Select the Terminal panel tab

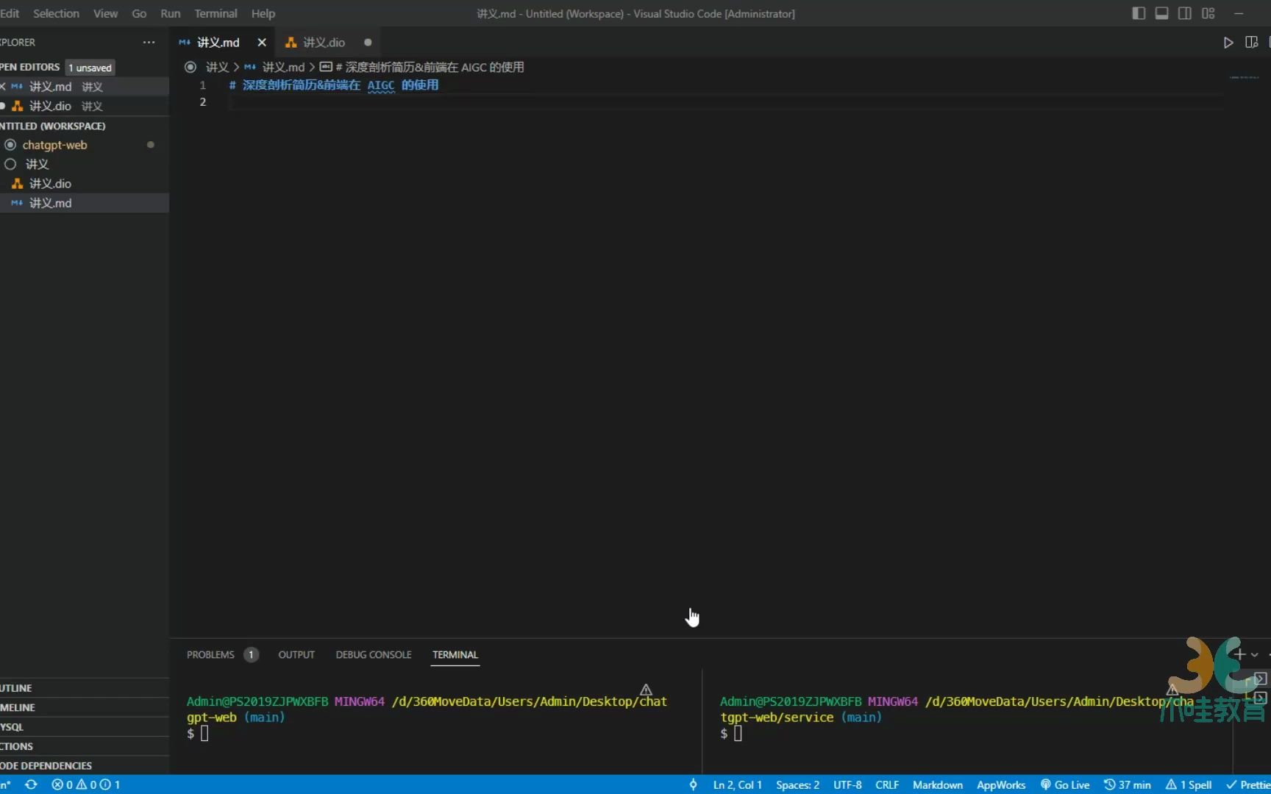click(455, 654)
